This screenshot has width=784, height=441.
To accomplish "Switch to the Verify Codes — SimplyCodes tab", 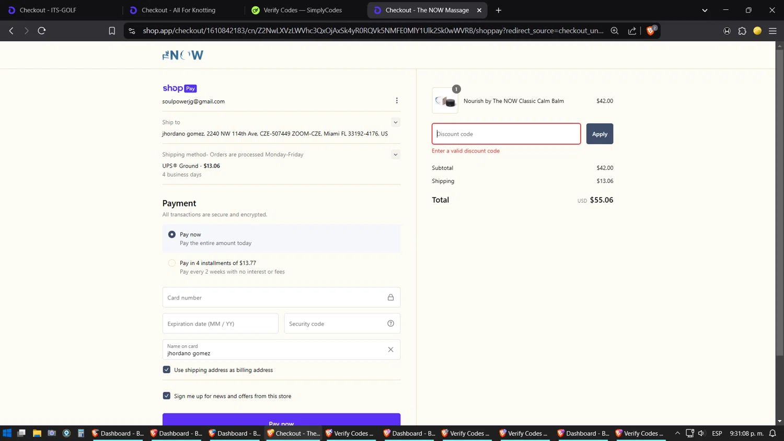I will tap(305, 10).
